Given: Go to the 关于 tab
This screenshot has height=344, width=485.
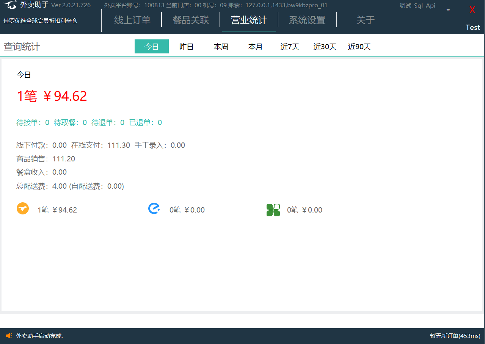Looking at the screenshot, I should [365, 20].
